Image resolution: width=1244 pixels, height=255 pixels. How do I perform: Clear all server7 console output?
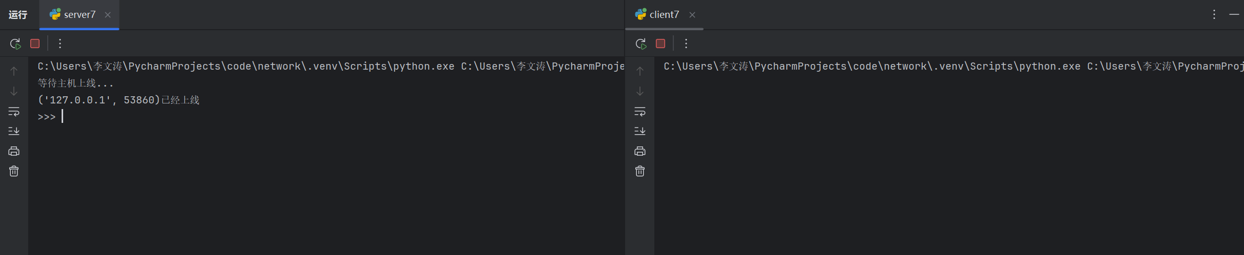pos(14,171)
